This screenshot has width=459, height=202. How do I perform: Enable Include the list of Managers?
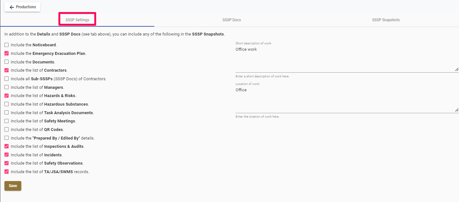(6, 87)
